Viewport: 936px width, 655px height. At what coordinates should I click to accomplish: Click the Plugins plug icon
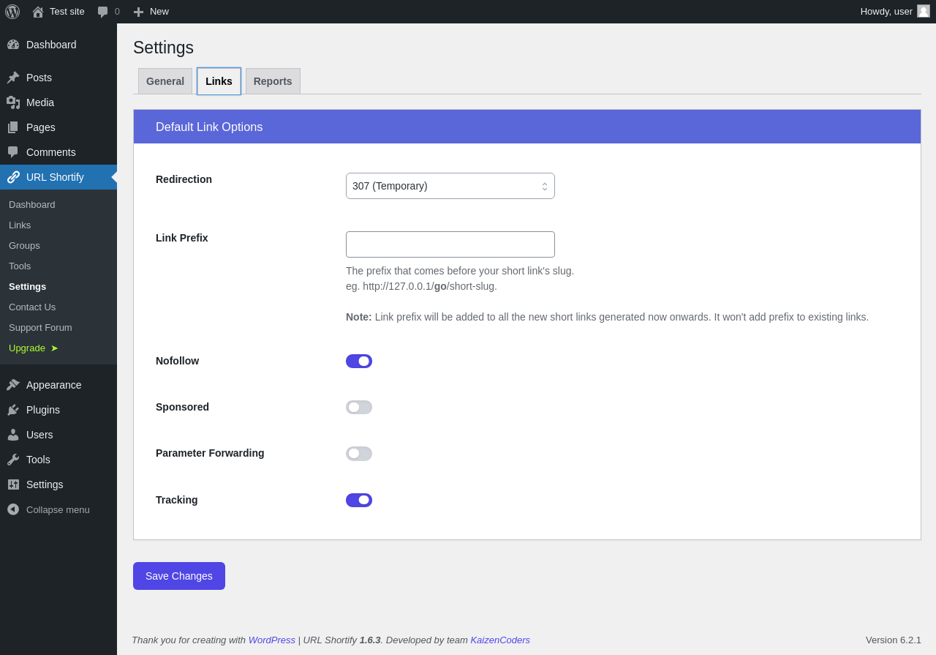click(13, 410)
